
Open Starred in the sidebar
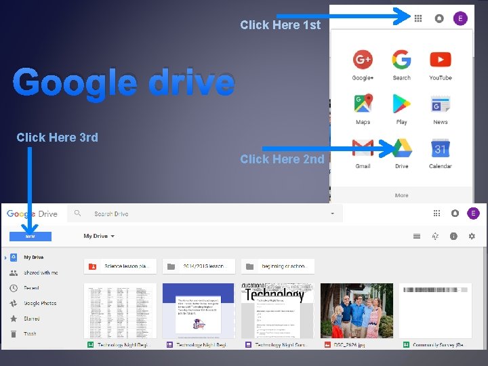point(24,319)
